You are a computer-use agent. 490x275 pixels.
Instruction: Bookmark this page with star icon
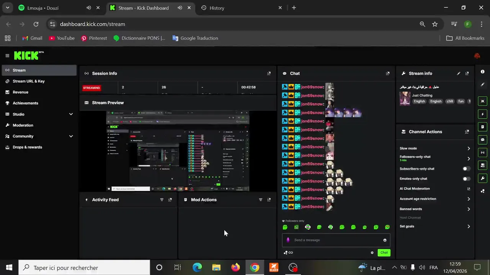435,24
